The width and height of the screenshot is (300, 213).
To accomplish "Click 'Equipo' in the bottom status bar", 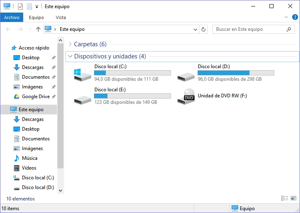I will point(247,209).
